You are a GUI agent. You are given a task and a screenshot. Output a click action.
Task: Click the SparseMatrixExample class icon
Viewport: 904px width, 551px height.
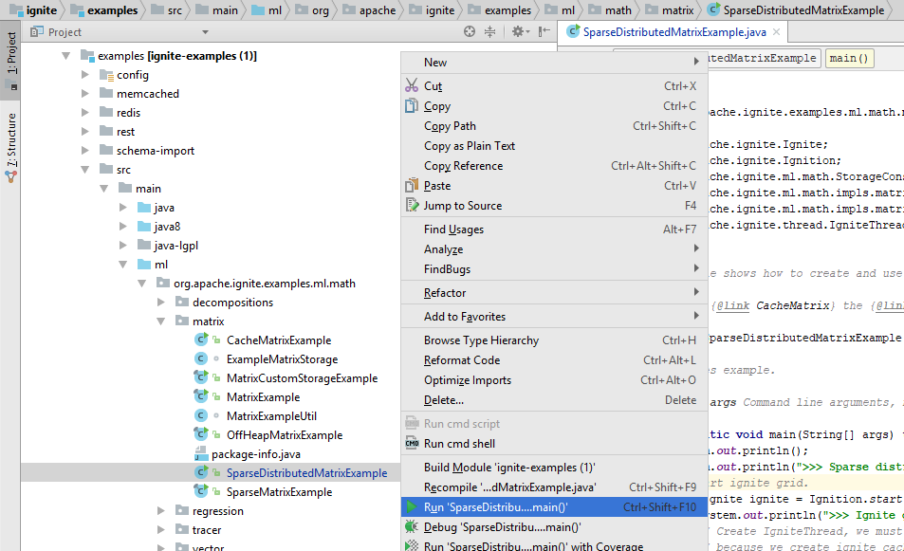[201, 491]
